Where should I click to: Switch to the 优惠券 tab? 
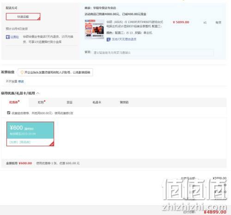point(14,102)
